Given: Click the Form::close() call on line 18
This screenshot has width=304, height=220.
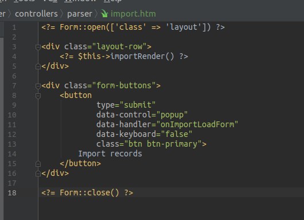Looking at the screenshot, I should (x=89, y=192).
